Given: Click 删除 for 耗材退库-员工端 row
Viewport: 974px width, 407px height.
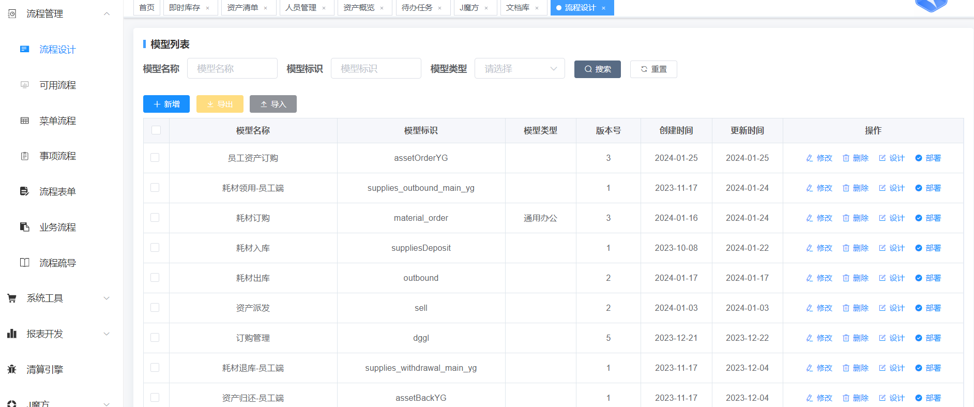Looking at the screenshot, I should click(855, 368).
